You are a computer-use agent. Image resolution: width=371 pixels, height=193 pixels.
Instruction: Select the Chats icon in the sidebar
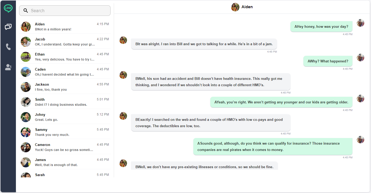click(x=8, y=27)
